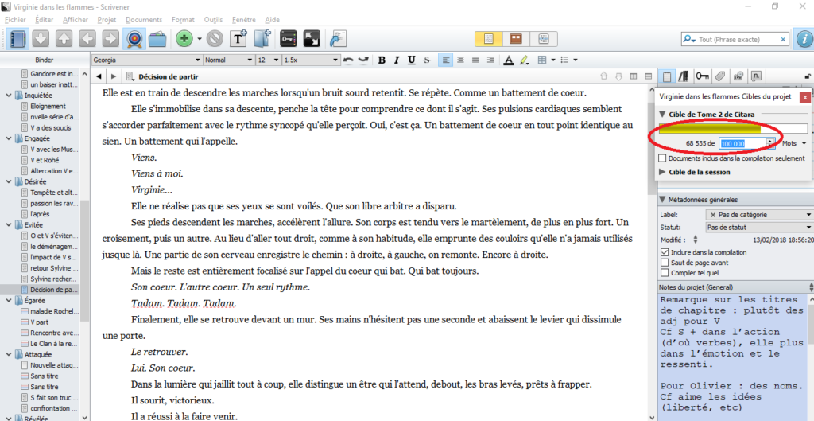Switch to Outliner view mode
The image size is (814, 421).
click(544, 39)
